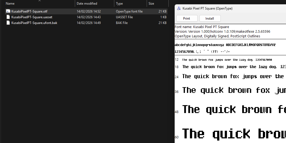Click the digits sample line 1234567890
Image resolution: width=286 pixels, height=143 pixels.
[x=202, y=52]
